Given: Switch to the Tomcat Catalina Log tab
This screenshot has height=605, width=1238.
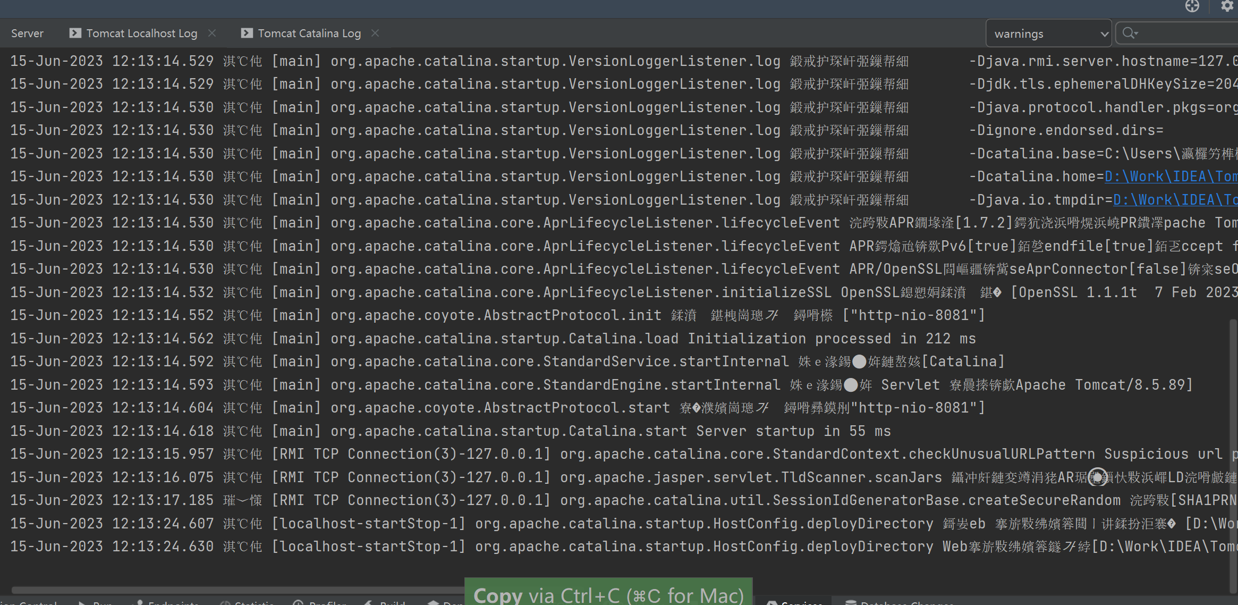Looking at the screenshot, I should point(309,32).
